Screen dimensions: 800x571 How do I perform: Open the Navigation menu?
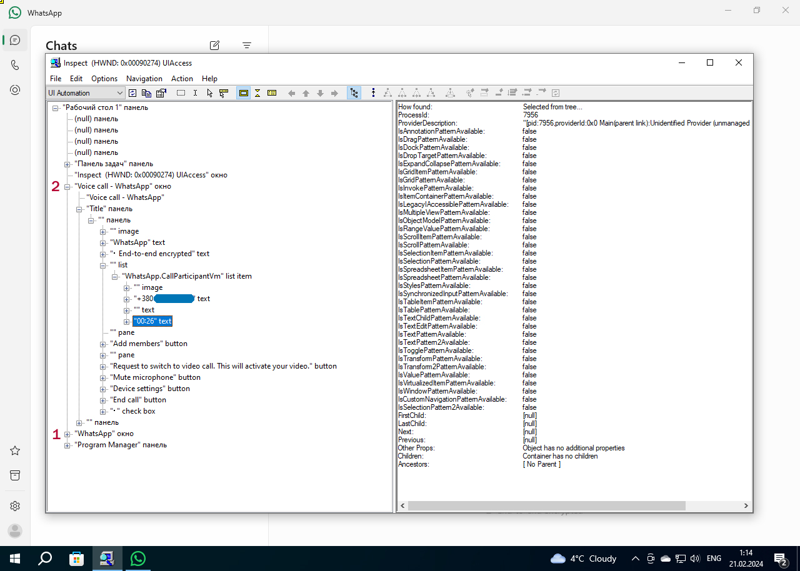point(144,79)
